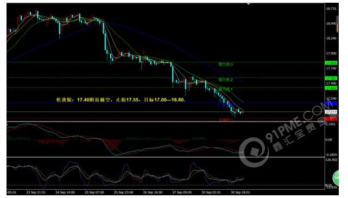Click the 27 Sep 09:00 time axis label

click(182, 192)
